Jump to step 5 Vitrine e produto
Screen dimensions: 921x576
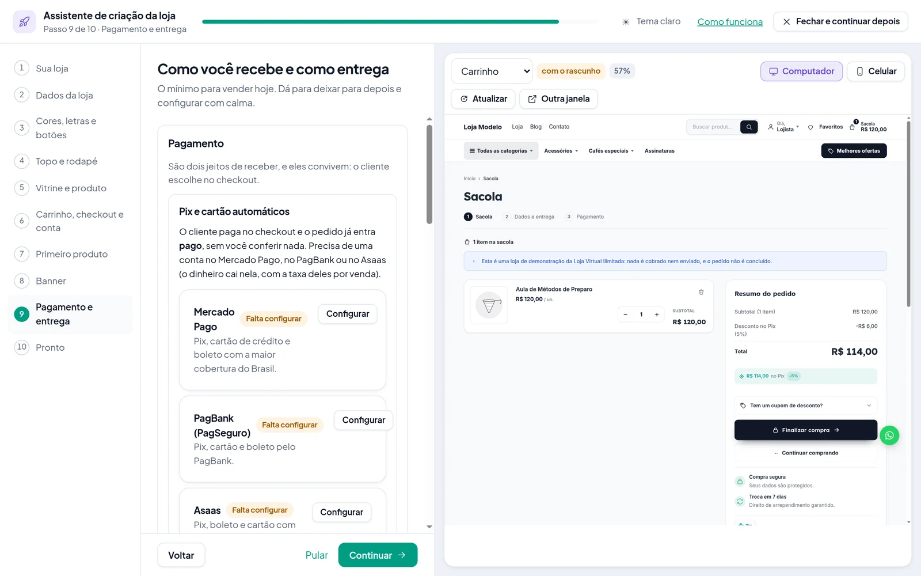70,188
